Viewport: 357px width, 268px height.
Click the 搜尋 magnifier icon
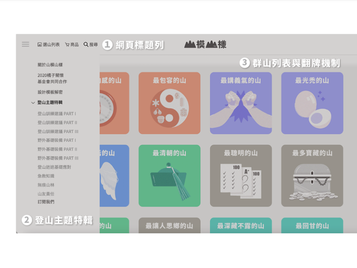[86, 44]
